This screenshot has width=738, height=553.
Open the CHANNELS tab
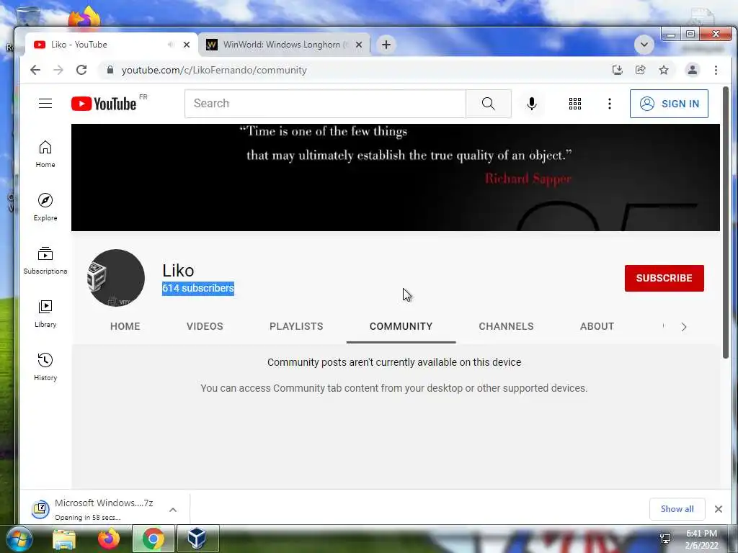(x=506, y=326)
